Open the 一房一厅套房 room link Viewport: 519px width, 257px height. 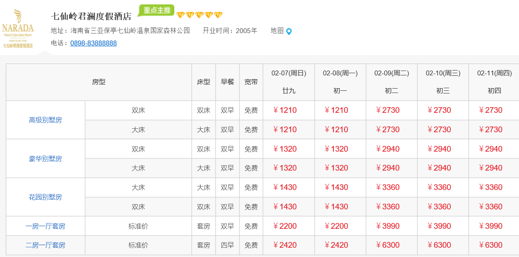coord(45,226)
